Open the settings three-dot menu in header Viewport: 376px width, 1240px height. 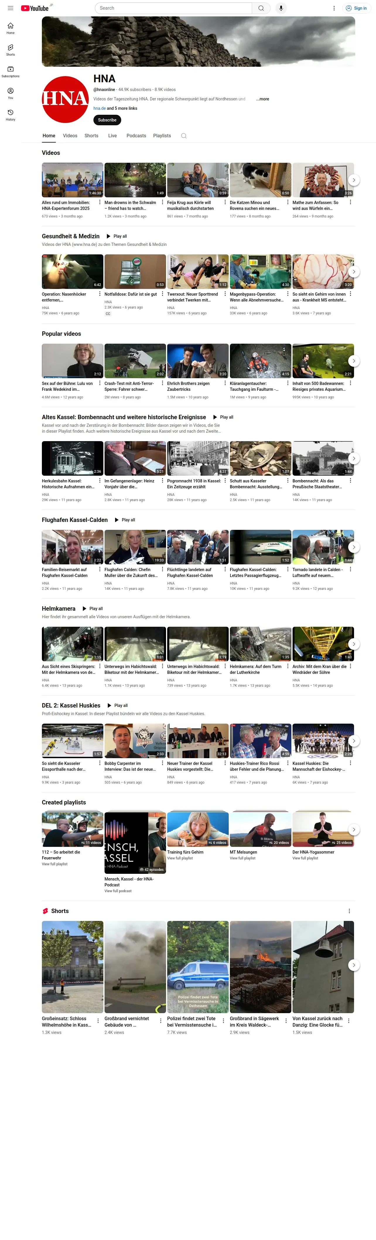[334, 8]
